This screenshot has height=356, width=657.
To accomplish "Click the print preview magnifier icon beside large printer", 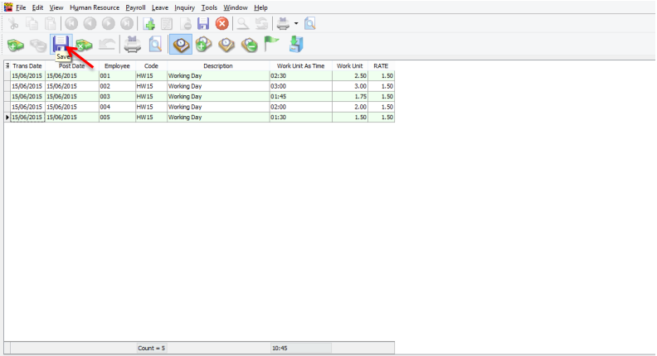I will (154, 45).
